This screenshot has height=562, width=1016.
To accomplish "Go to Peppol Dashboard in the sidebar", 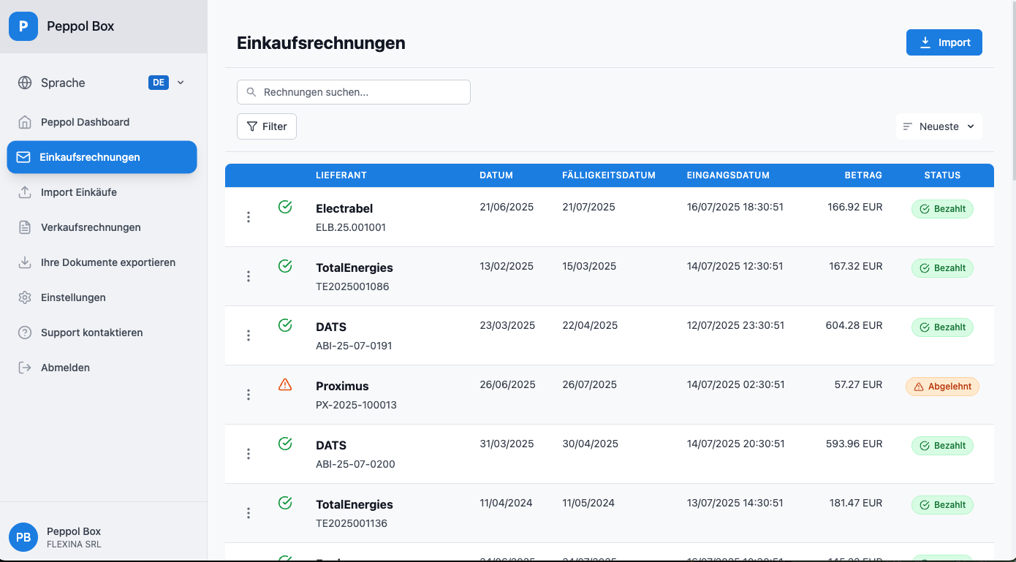I will 85,122.
